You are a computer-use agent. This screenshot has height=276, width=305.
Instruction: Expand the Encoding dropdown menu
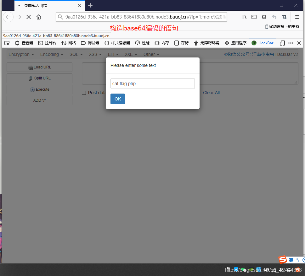click(52, 55)
